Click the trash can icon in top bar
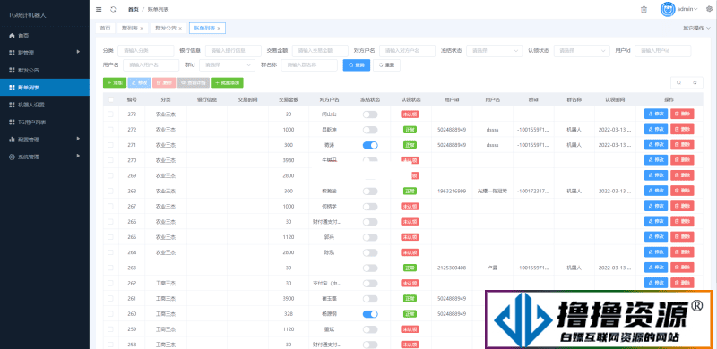 tap(644, 9)
